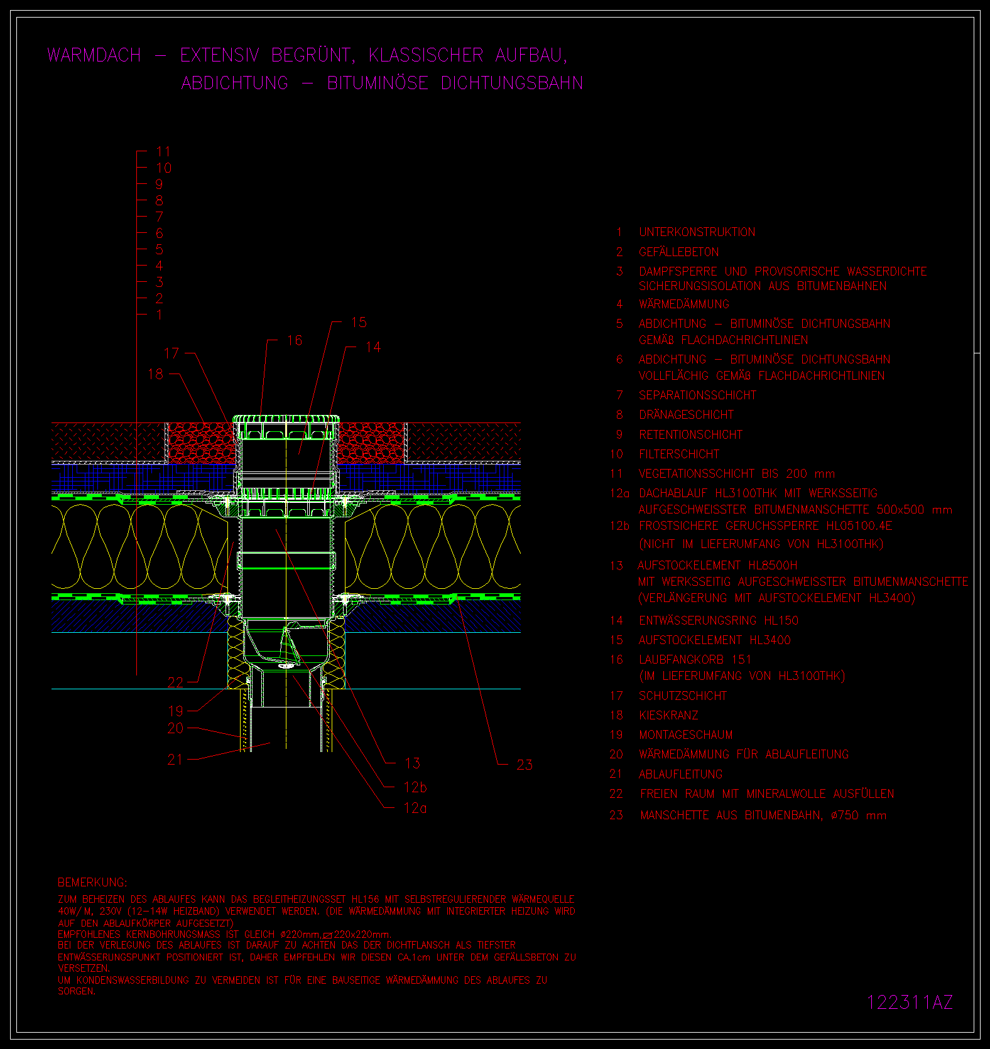Screen dimensions: 990x1049
Task: Select '(IM LIEFERUMFANG VON HL3100THK)' note
Action: pos(742,675)
